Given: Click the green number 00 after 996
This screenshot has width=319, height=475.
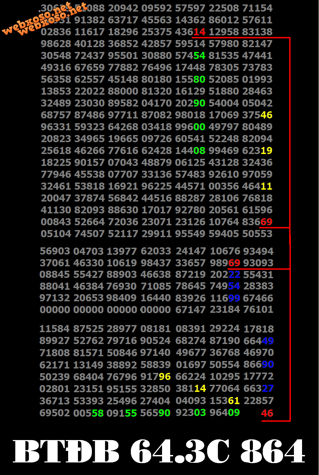Looking at the screenshot, I should [200, 127].
